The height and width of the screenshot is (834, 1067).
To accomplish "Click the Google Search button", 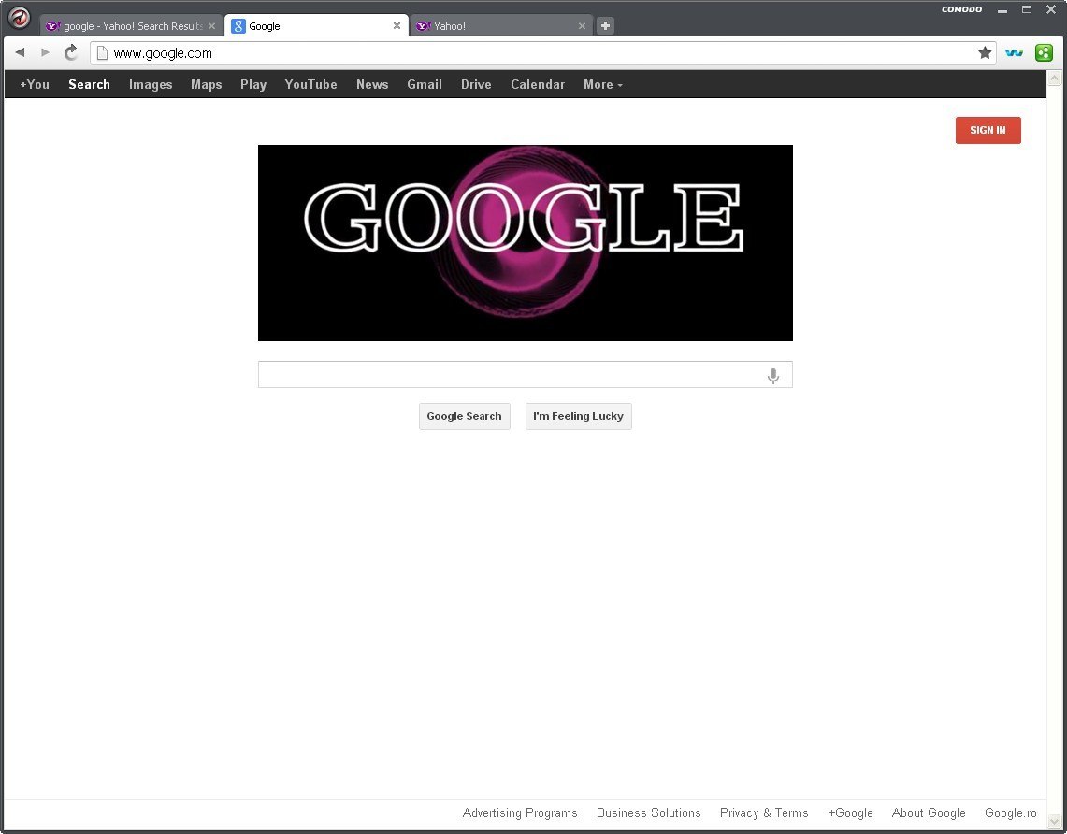I will tap(464, 416).
